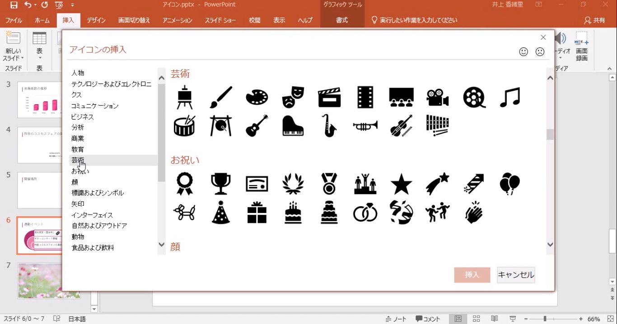This screenshot has height=324, width=617.
Task: Select the birthday cake with candles
Action: coord(293,213)
